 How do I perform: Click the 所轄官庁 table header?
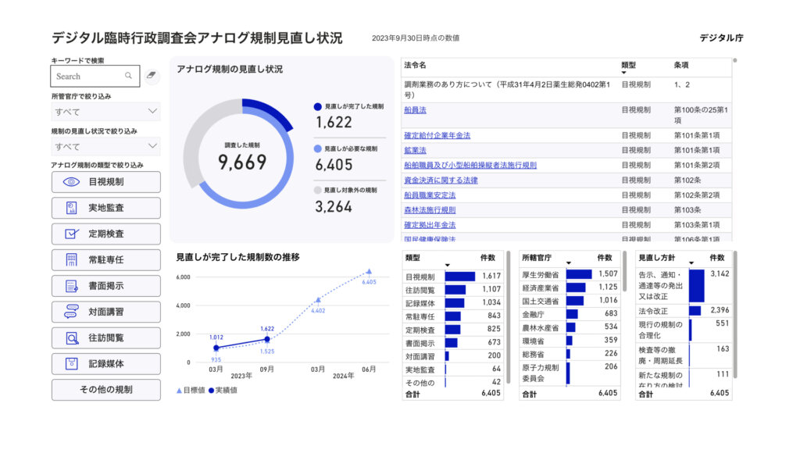click(537, 258)
